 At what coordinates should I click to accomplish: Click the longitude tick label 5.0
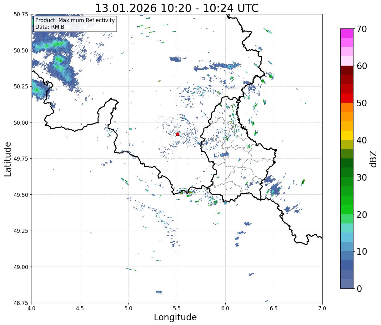click(x=128, y=308)
